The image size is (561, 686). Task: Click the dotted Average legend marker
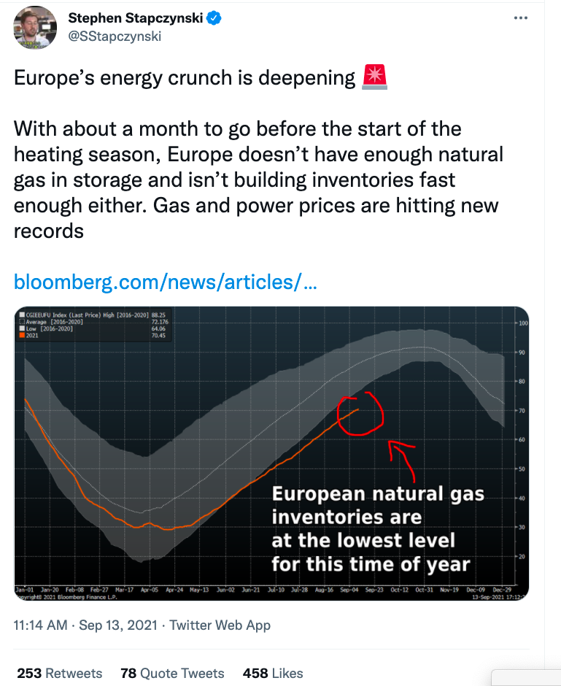21,321
